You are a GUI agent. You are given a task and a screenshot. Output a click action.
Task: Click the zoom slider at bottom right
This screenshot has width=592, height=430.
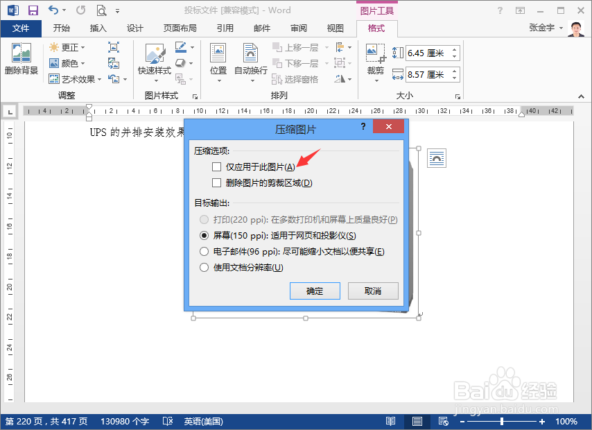click(x=501, y=421)
